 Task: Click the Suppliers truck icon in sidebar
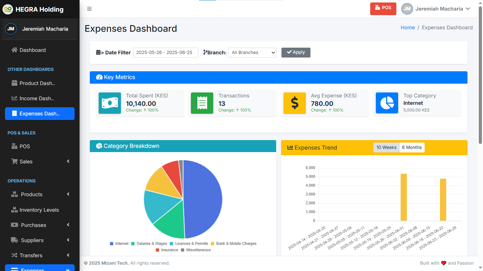coord(15,240)
